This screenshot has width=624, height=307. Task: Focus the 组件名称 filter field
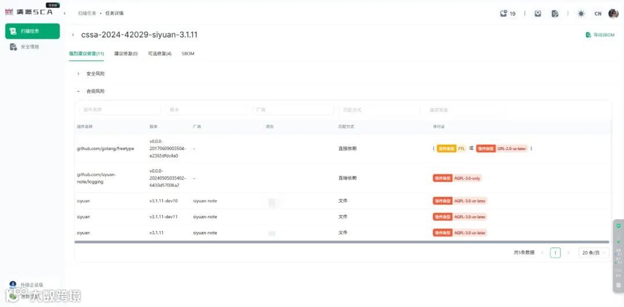pyautogui.click(x=120, y=110)
